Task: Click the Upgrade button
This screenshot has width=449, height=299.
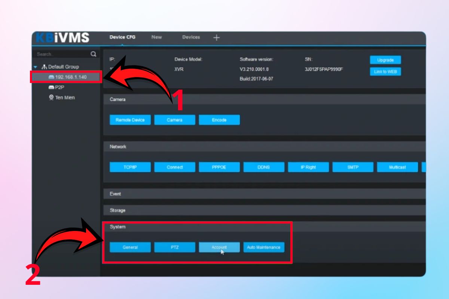Action: click(385, 60)
